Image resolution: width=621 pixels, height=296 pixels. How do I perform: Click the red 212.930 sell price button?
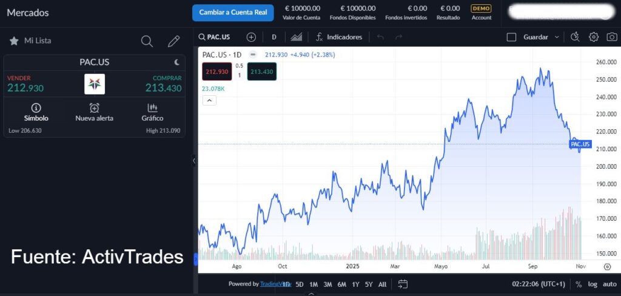[x=217, y=72]
